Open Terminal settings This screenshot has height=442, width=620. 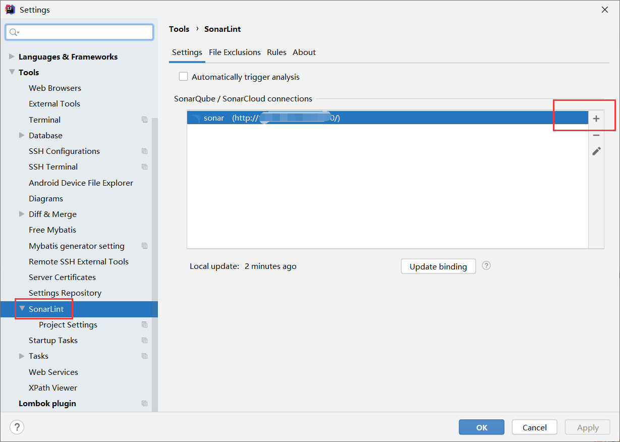(44, 120)
